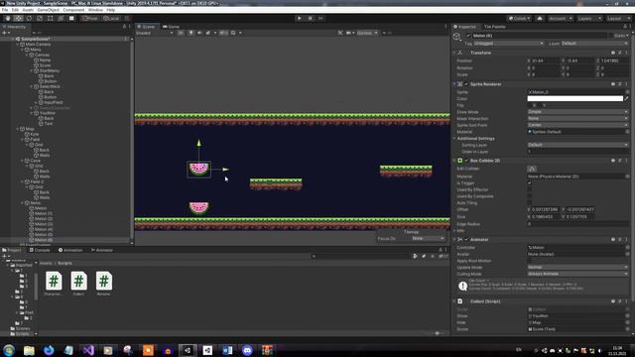Open the Component menu

click(x=73, y=10)
